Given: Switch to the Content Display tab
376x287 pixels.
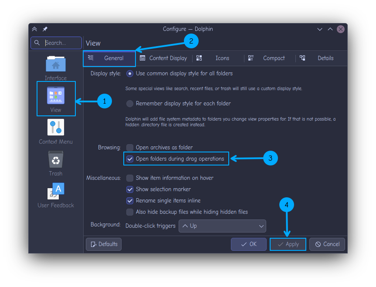Looking at the screenshot, I should coord(163,58).
